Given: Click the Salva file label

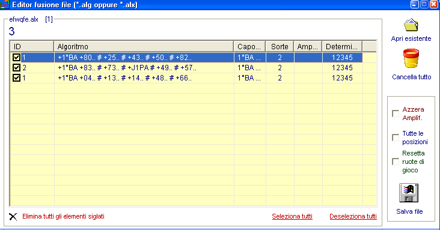Looking at the screenshot, I should [x=409, y=211].
